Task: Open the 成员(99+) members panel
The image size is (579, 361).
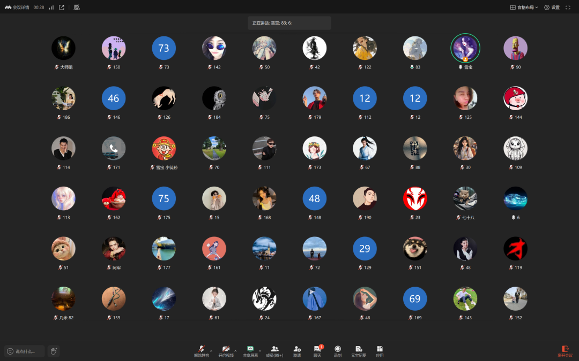Action: coord(274,351)
